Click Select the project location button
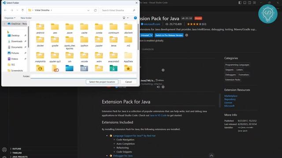The image size is (282, 158). point(102,82)
